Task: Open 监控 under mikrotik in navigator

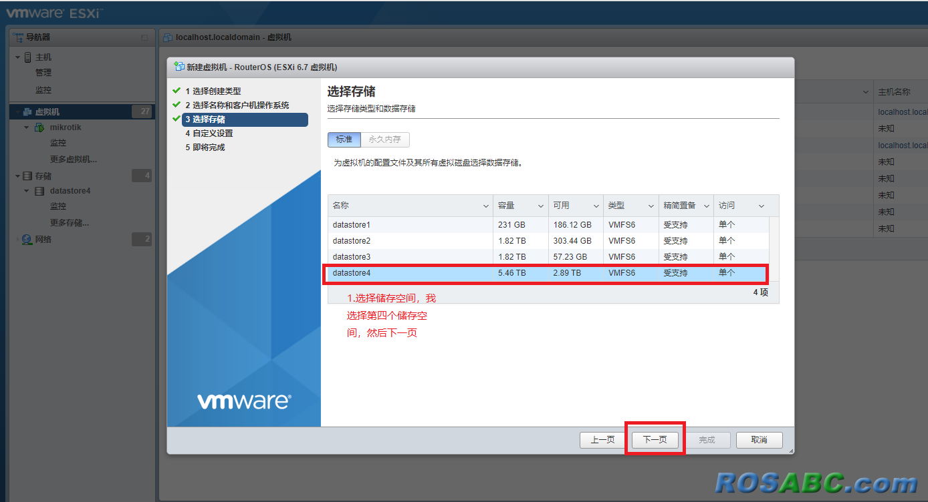Action: pos(58,143)
